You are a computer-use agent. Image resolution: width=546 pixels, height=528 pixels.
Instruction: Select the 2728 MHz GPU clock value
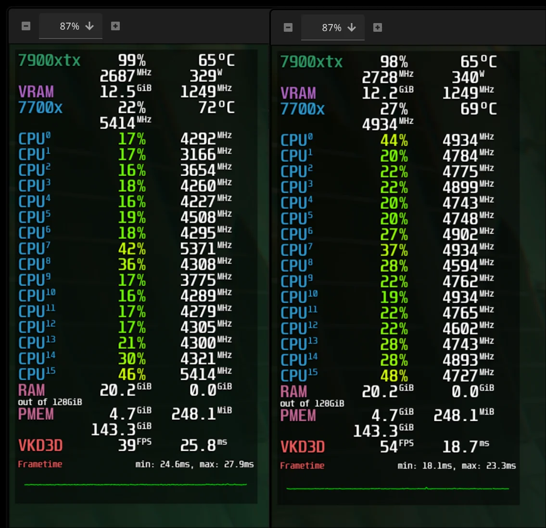click(388, 77)
